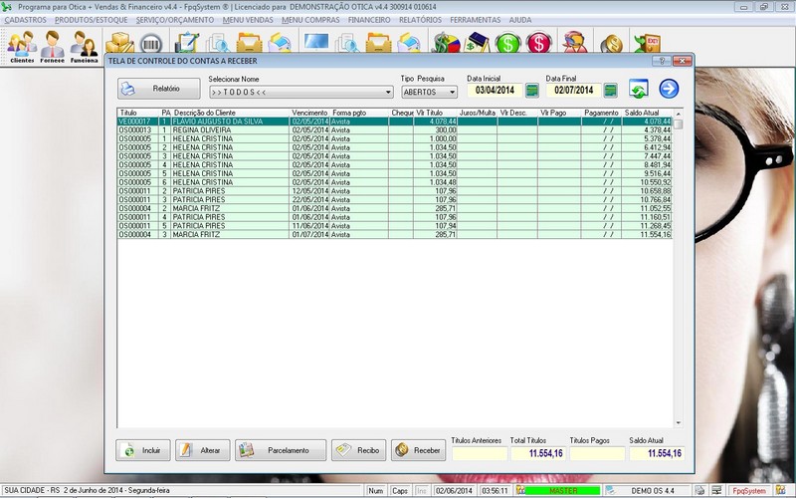Click the FpqSystem label in status bar

[x=749, y=491]
